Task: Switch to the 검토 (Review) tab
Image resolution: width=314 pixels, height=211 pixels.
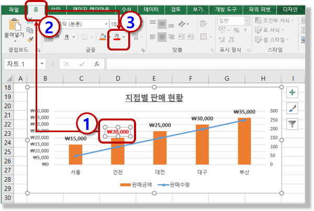Action: coord(176,9)
